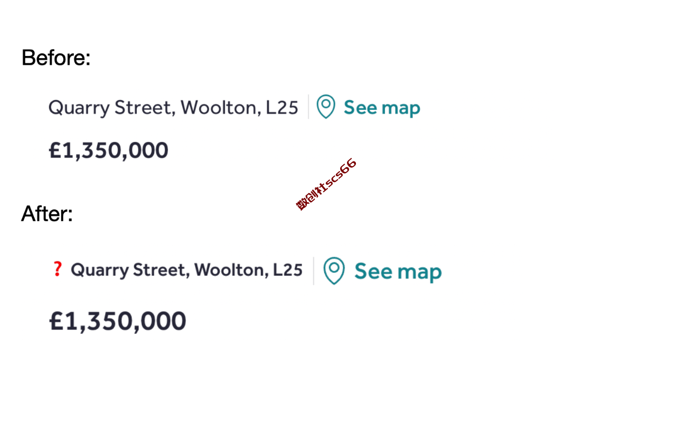This screenshot has width=676, height=422.
Task: Click the map pin icon in Before section
Action: (326, 107)
